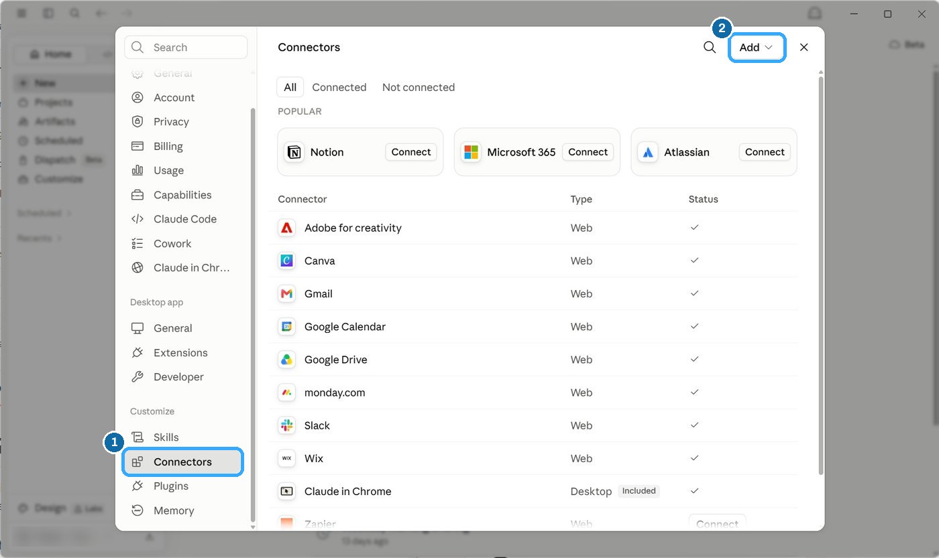Open the Canva connector name
The width and height of the screenshot is (939, 558).
pyautogui.click(x=319, y=261)
